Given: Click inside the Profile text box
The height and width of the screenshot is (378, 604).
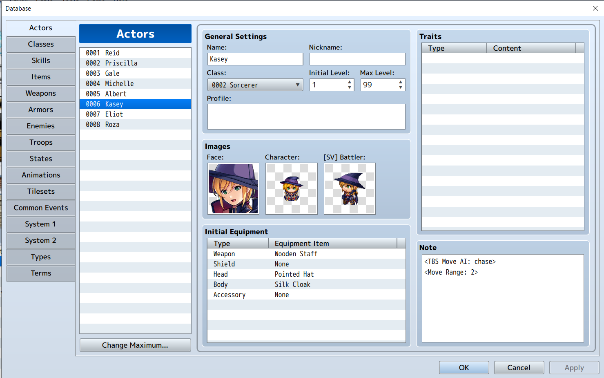Looking at the screenshot, I should (306, 116).
